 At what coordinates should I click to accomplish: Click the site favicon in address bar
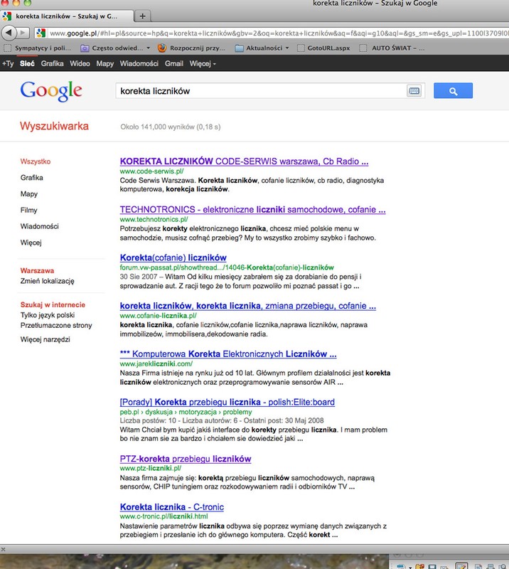pos(41,33)
